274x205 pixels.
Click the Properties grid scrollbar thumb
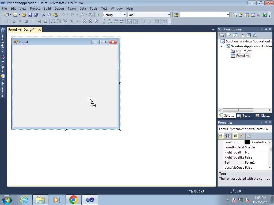point(270,149)
